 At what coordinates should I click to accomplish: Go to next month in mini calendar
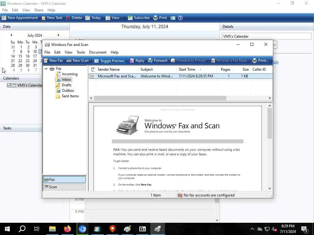pos(59,35)
